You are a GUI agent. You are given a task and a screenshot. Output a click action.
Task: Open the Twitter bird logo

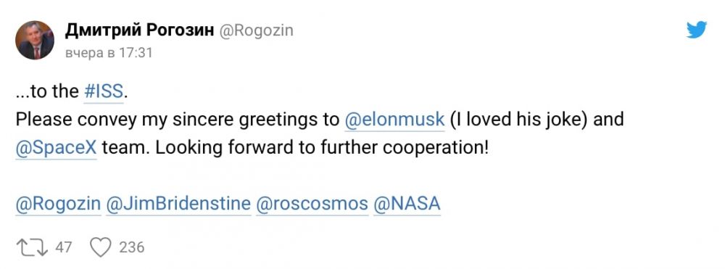696,30
